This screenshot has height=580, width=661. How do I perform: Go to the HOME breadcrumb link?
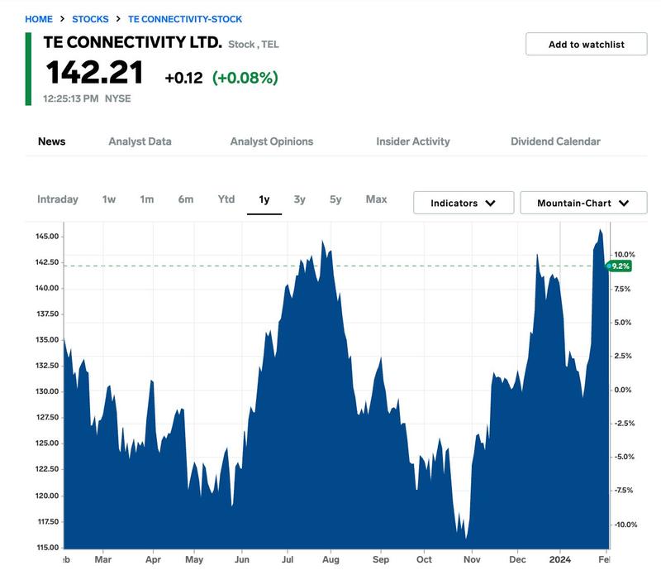[x=39, y=19]
